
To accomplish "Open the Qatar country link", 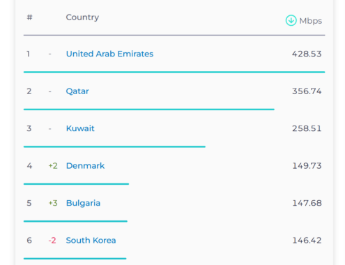I will [x=77, y=91].
